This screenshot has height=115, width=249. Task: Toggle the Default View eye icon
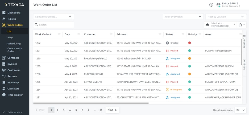[207, 25]
